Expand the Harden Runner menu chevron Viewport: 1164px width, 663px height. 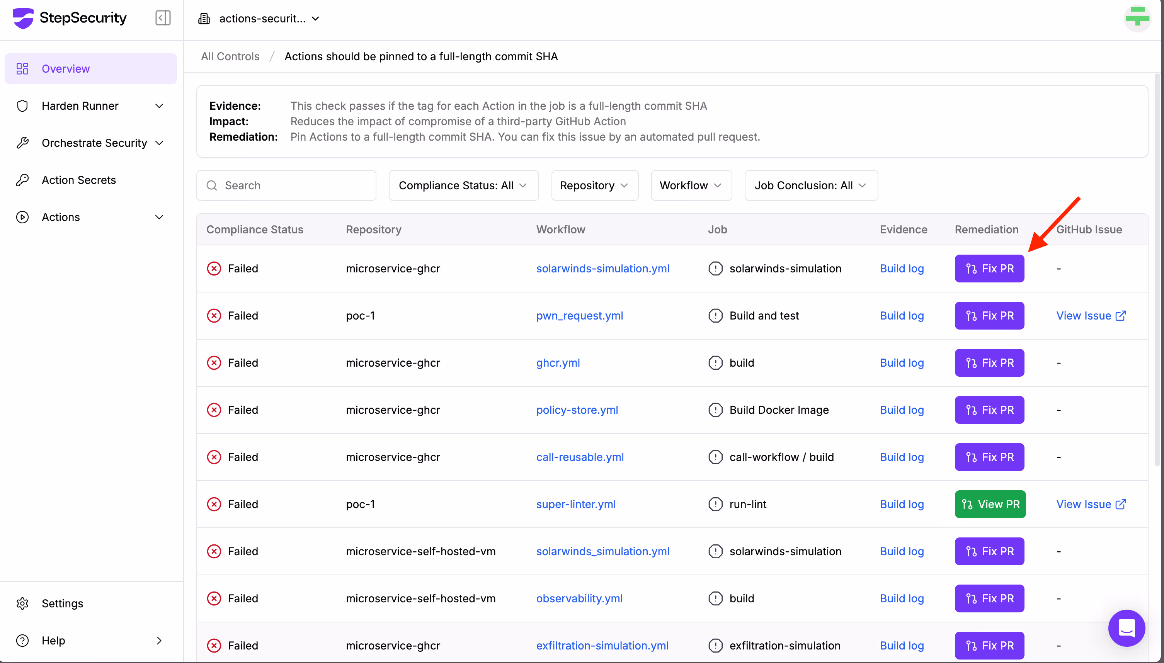(159, 105)
